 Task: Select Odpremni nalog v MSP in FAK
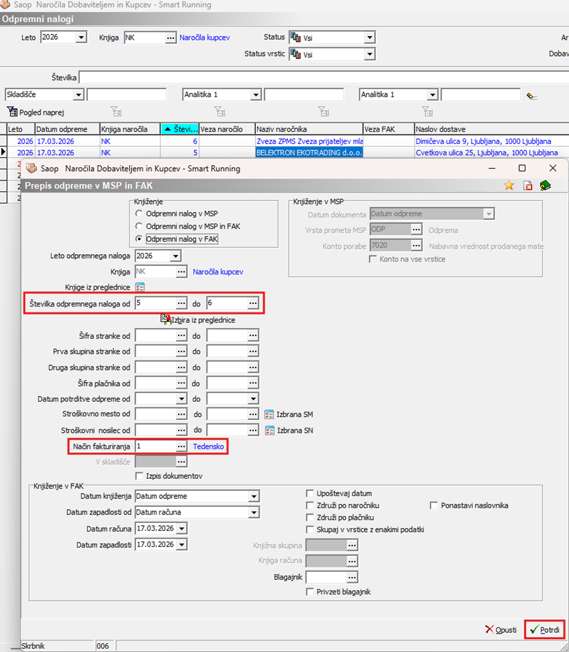click(139, 226)
